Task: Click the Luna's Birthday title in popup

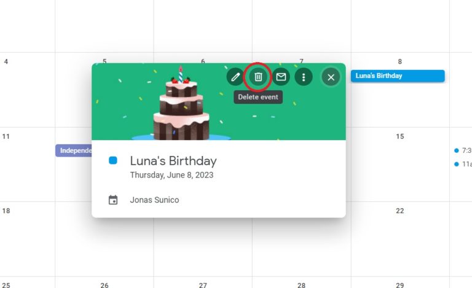Action: pos(173,161)
